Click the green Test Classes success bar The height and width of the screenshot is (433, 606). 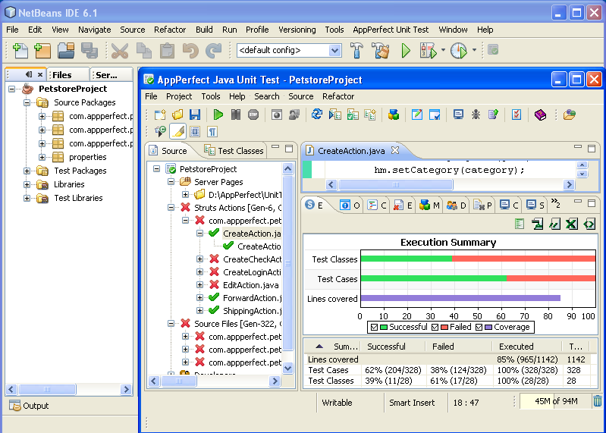(x=407, y=259)
